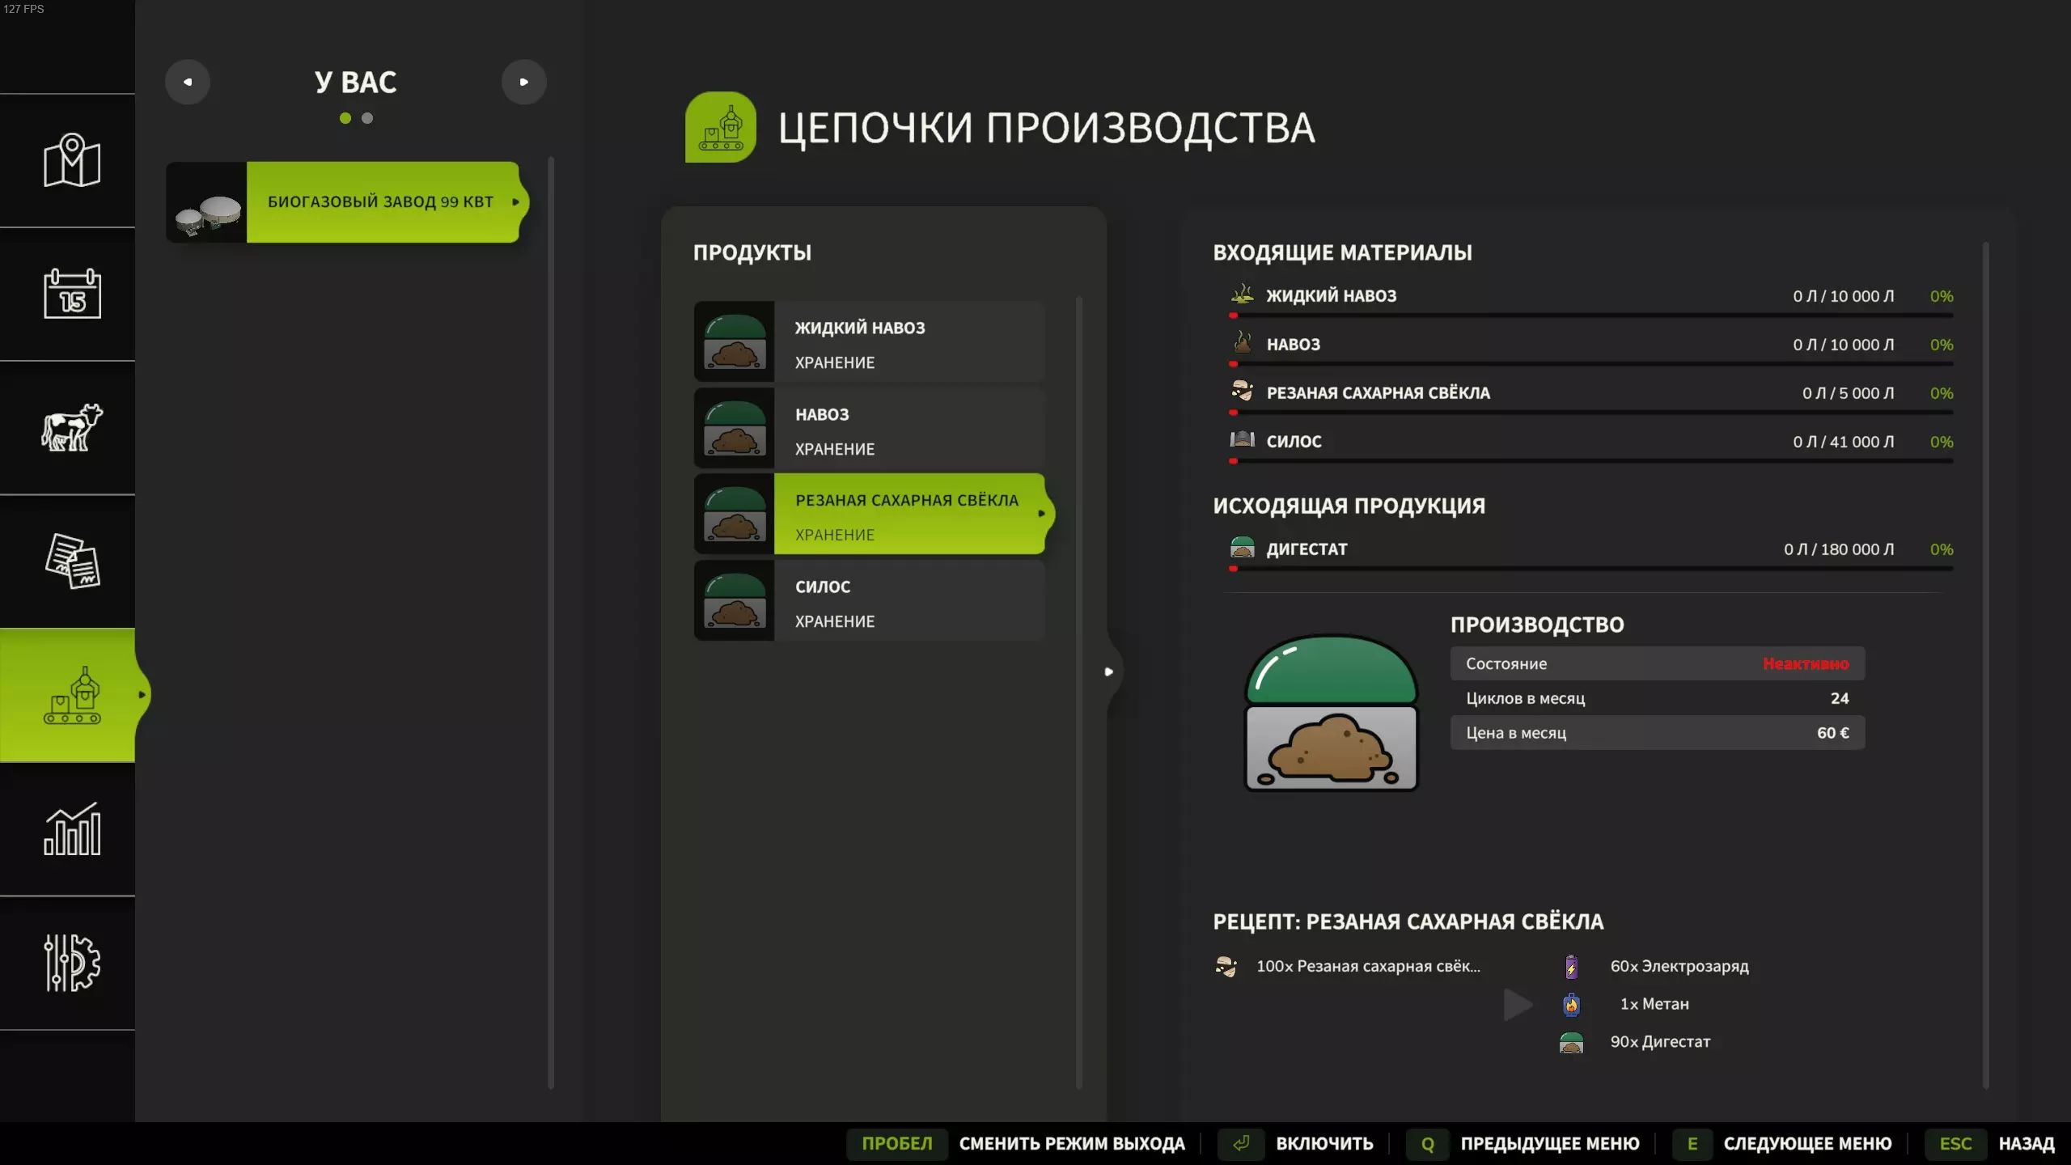Click НАЗАД back button

(2025, 1143)
